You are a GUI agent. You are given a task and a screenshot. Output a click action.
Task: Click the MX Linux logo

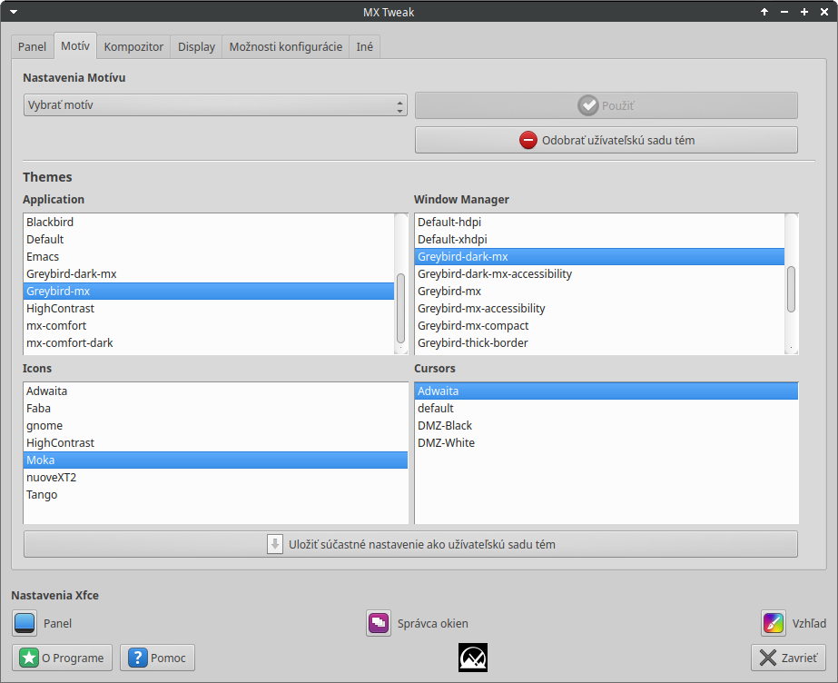tap(473, 658)
